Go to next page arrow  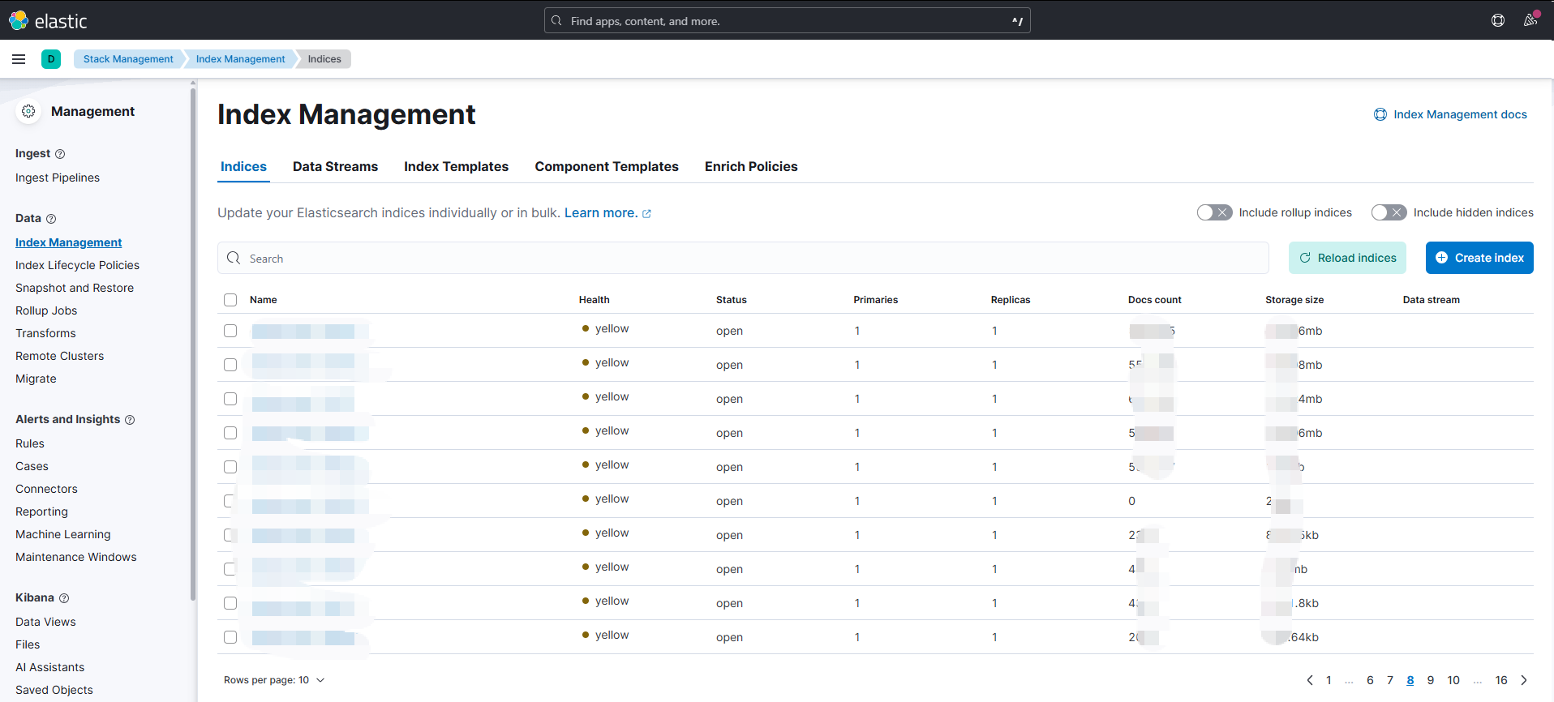pyautogui.click(x=1524, y=680)
